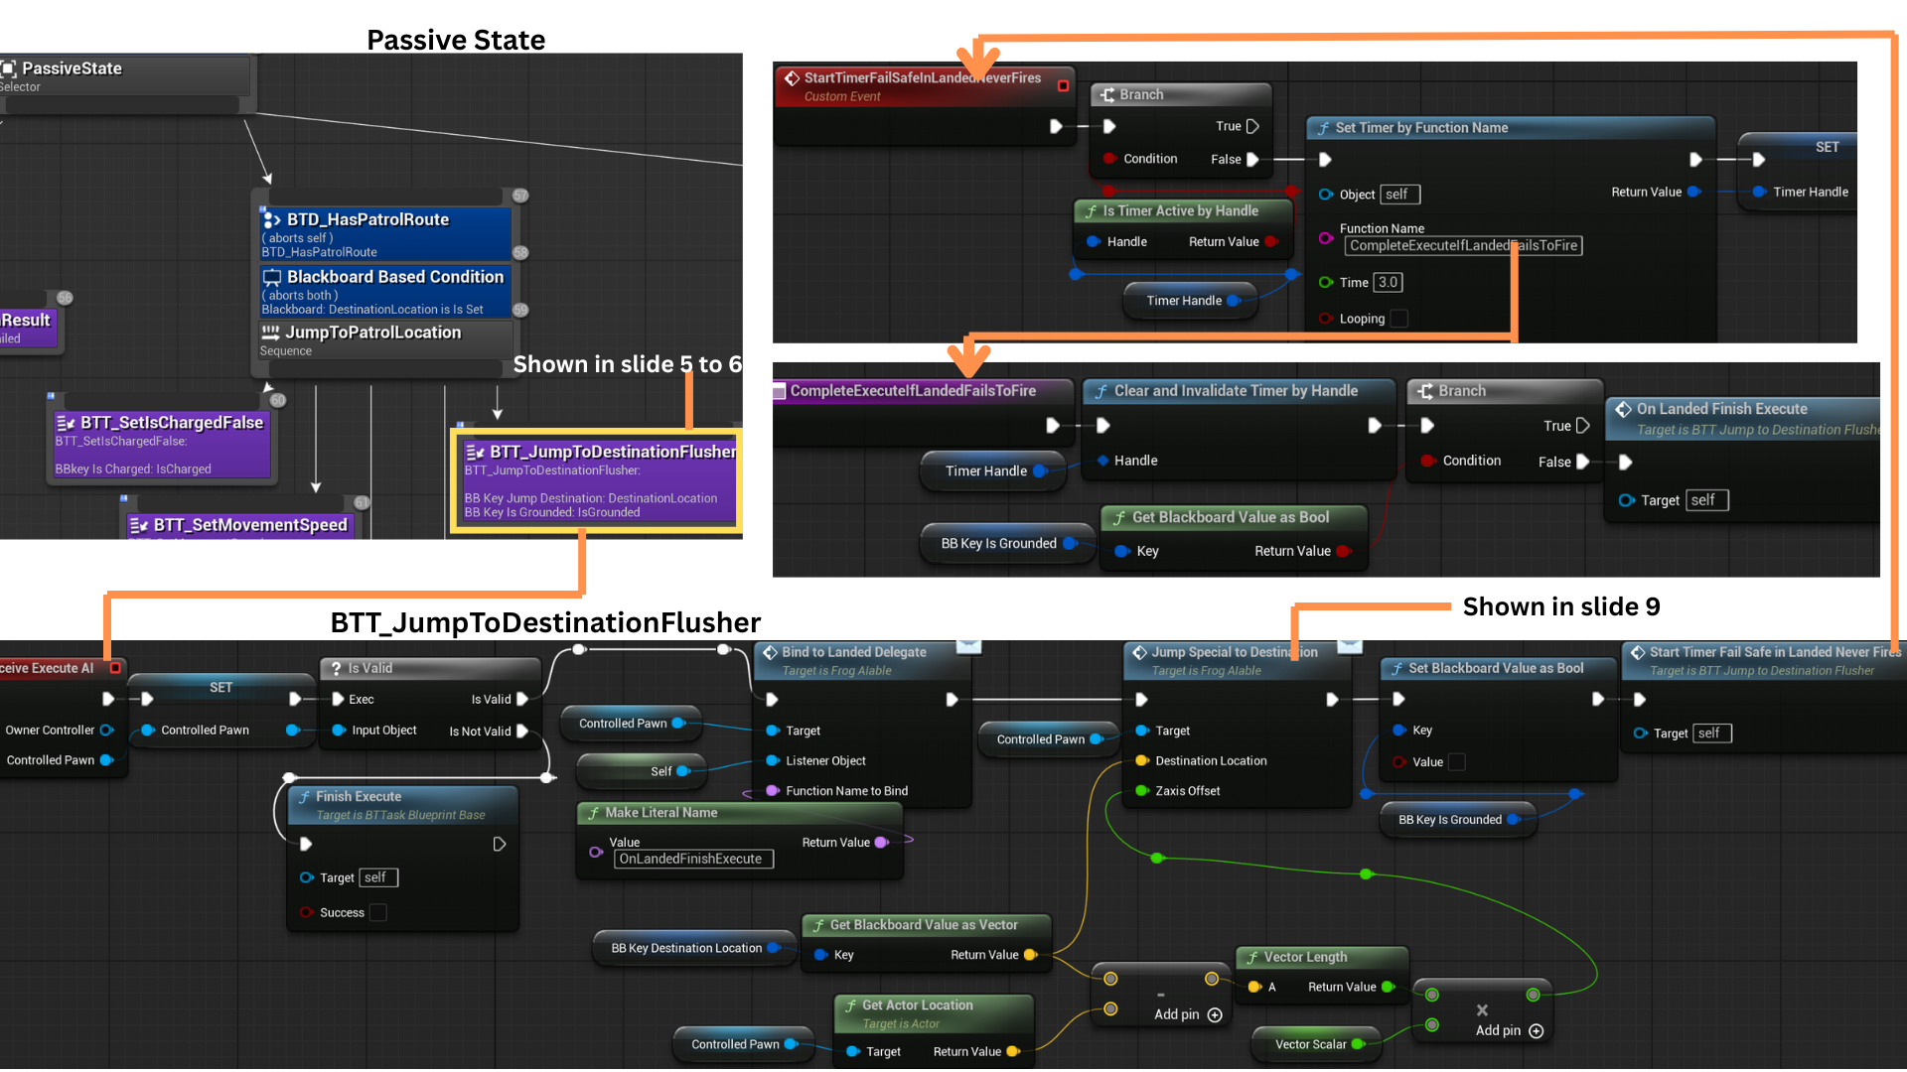
Task: Click Add pin icon on multiply node
Action: point(1537,1030)
